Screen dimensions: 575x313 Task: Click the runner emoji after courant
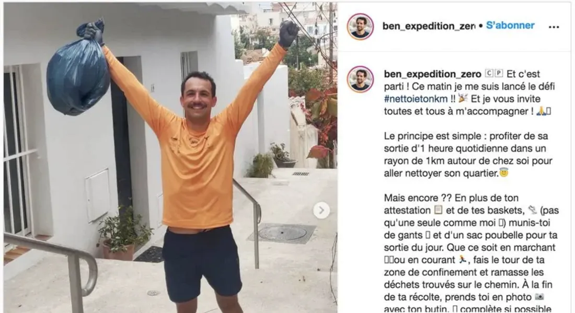(463, 260)
